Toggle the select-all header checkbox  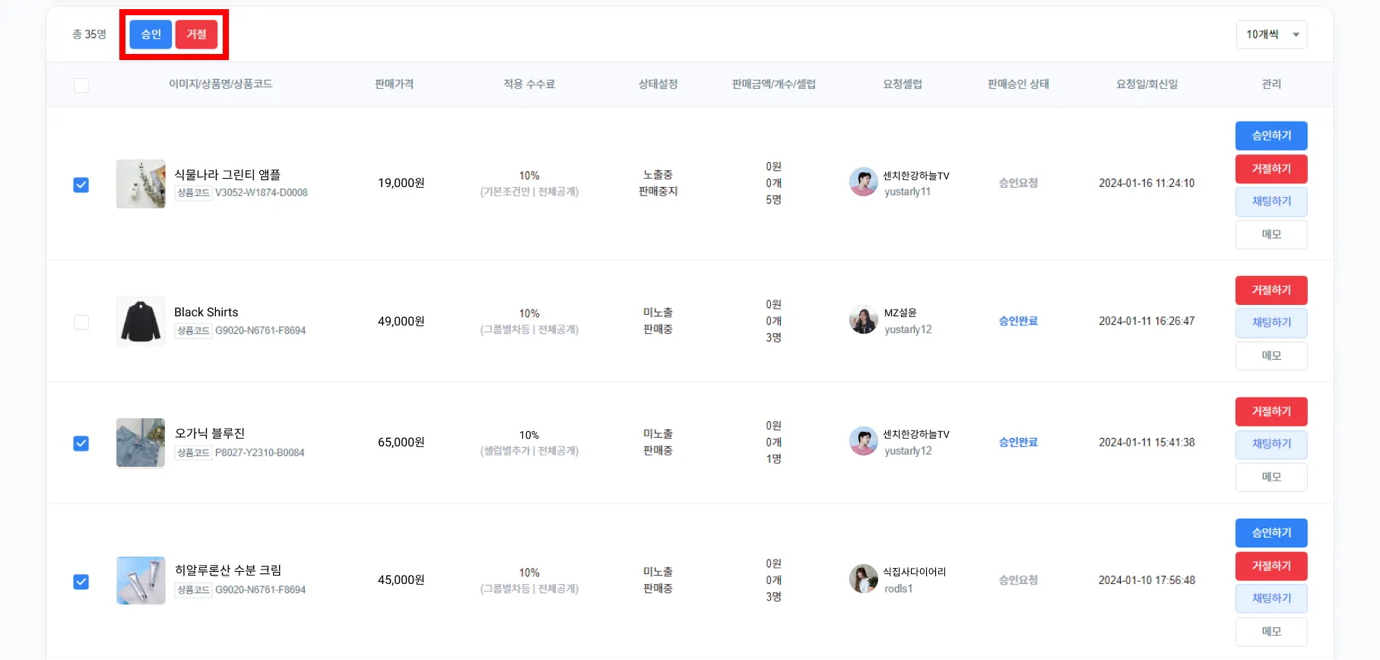tap(81, 85)
